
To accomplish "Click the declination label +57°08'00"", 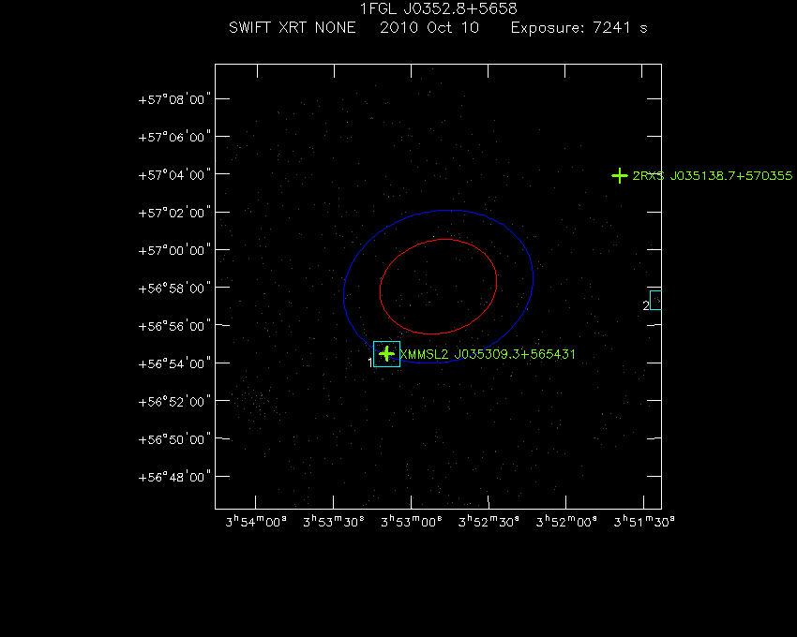I will 174,99.
